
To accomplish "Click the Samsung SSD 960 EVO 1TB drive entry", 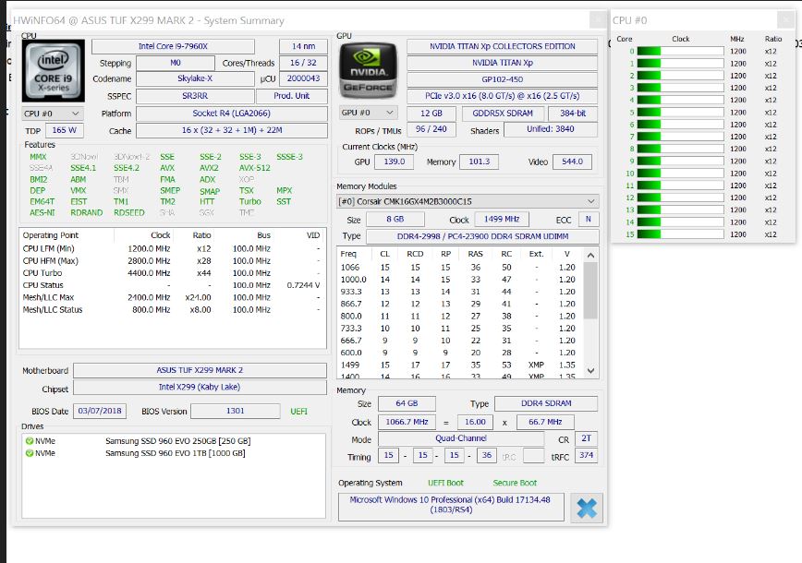I will click(175, 453).
